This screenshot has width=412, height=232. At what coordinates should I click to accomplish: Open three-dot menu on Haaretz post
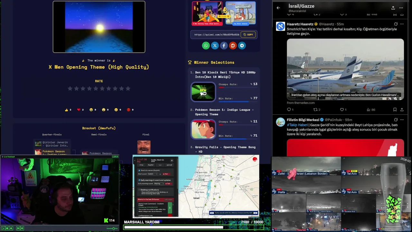[x=402, y=24]
